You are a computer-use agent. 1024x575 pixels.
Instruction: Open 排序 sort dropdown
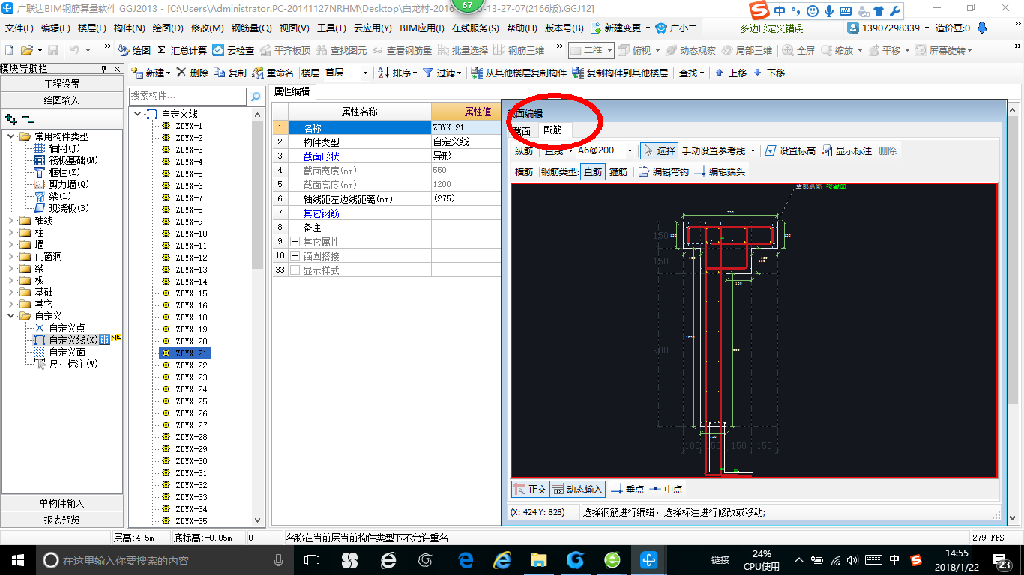coord(397,73)
